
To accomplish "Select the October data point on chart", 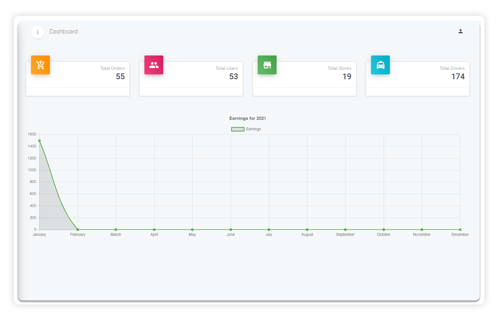I will (384, 230).
